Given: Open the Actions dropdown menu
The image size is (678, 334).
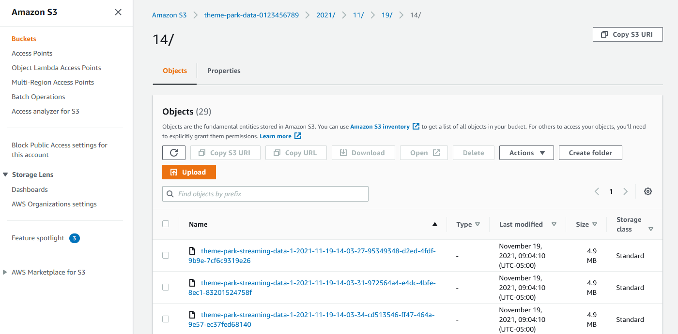Looking at the screenshot, I should [526, 153].
